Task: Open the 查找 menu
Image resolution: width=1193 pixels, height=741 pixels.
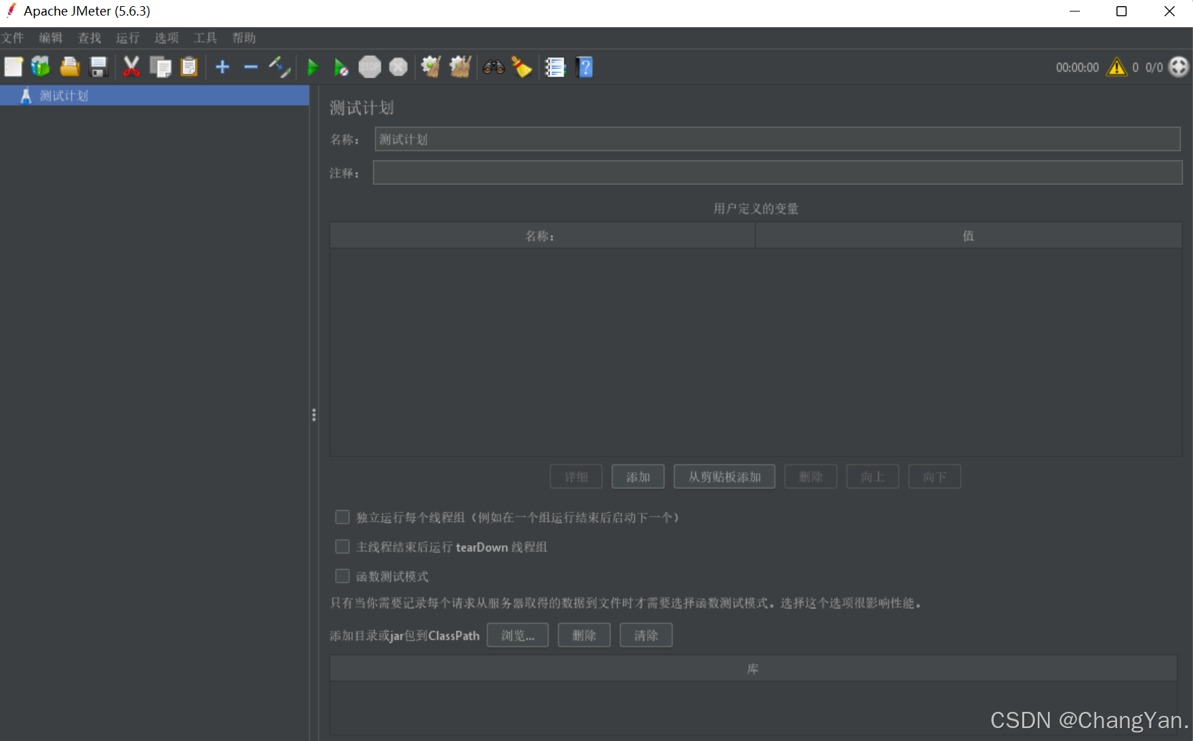Action: pos(89,38)
